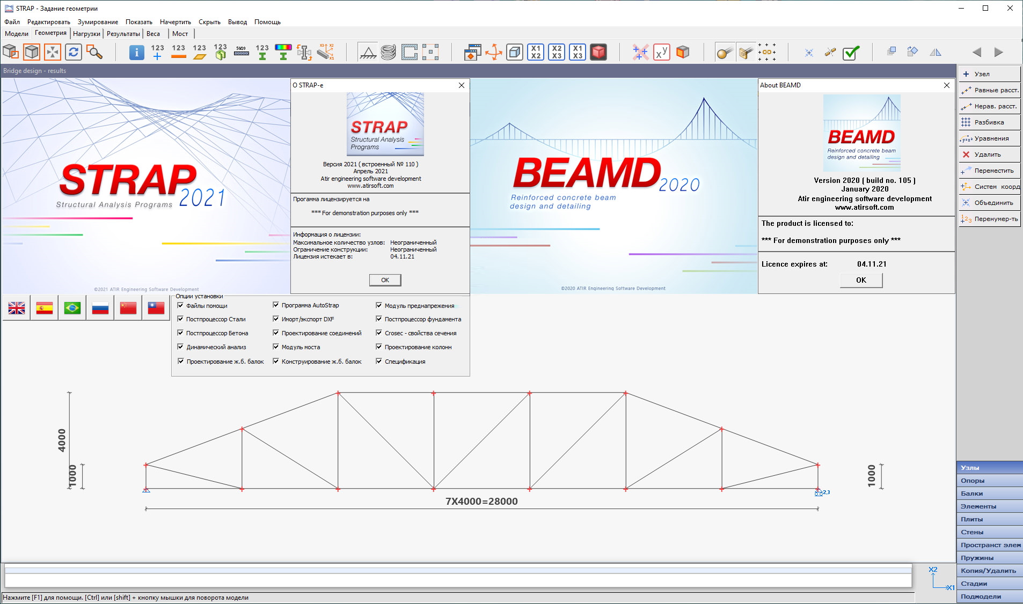Toggle solid numbers display (123 with green block)
The image size is (1023, 604).
(220, 52)
